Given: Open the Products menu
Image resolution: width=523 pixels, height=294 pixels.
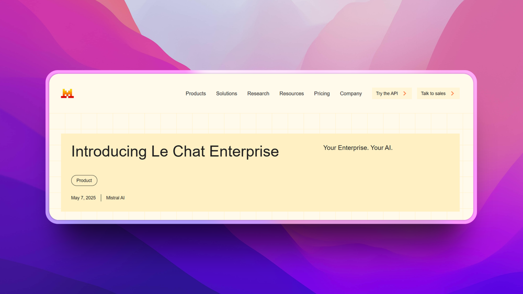Looking at the screenshot, I should click(x=196, y=93).
